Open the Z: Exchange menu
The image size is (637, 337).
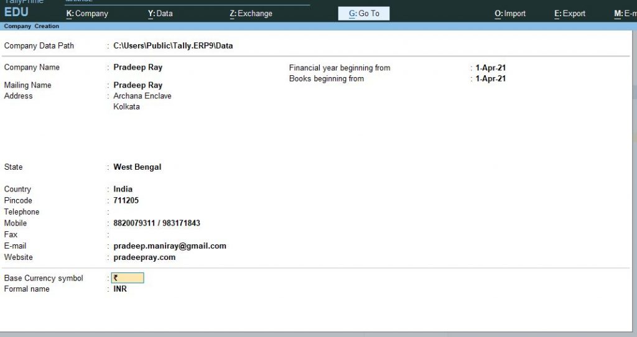(251, 14)
